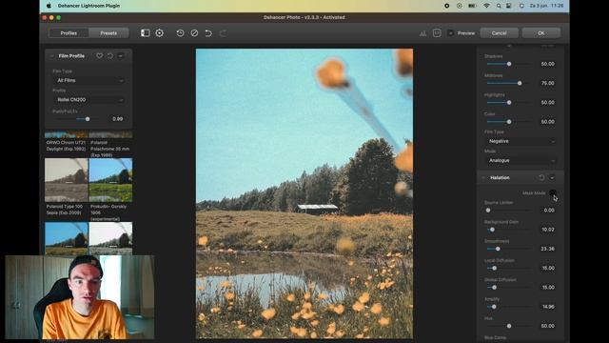Viewport: 609px width, 343px height.
Task: Click the Amplify slider handle
Action: 494,307
